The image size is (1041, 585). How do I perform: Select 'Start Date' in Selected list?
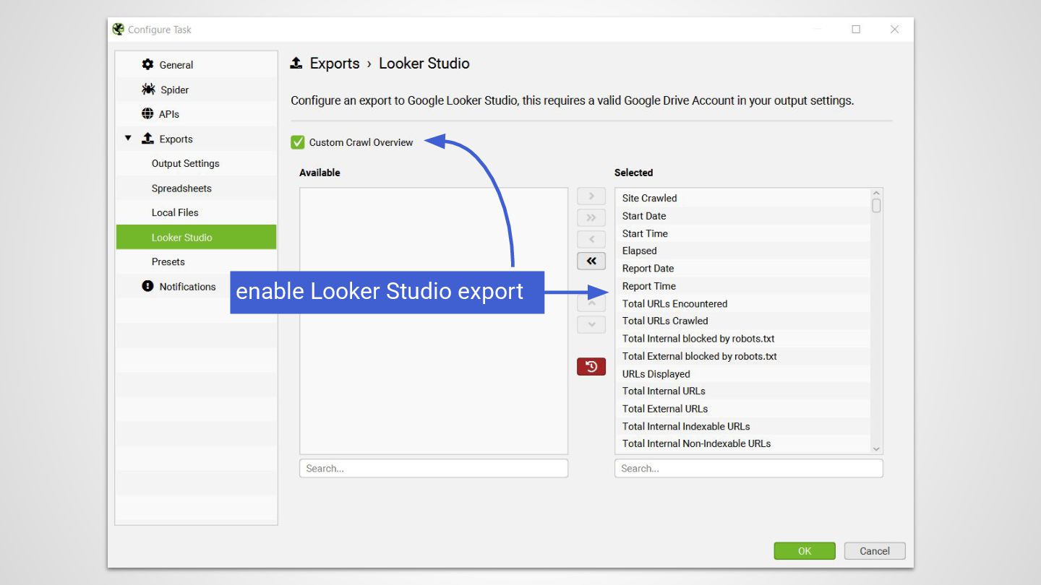click(x=743, y=216)
